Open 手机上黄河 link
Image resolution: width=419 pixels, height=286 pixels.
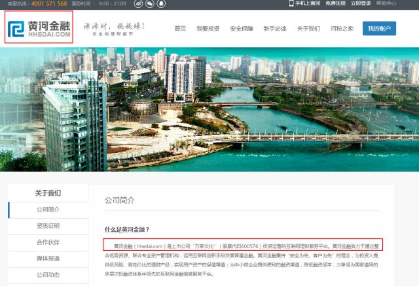tap(308, 3)
